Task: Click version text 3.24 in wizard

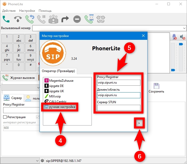Action: tap(74, 58)
